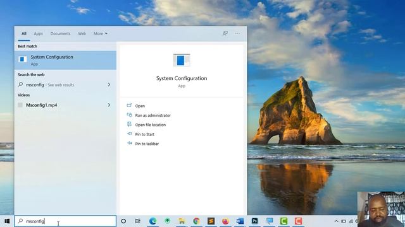Image resolution: width=405 pixels, height=227 pixels.
Task: Click the Pin to taskbar pin icon
Action: tap(129, 143)
